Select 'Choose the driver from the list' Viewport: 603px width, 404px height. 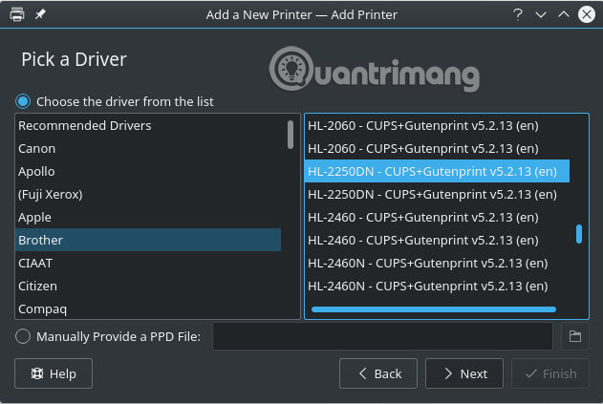point(23,101)
